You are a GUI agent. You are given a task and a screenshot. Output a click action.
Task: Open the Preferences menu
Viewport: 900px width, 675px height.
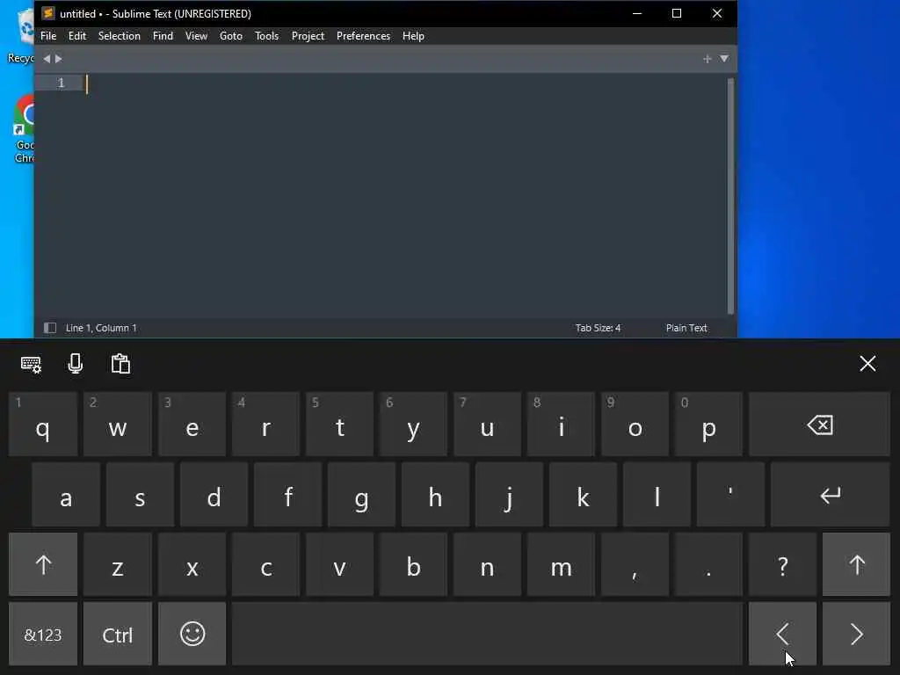coord(363,35)
